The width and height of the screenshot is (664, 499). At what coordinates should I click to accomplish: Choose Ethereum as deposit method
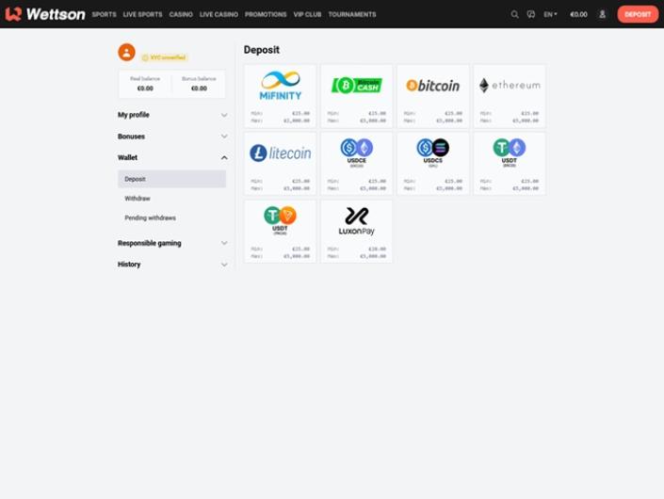(510, 96)
